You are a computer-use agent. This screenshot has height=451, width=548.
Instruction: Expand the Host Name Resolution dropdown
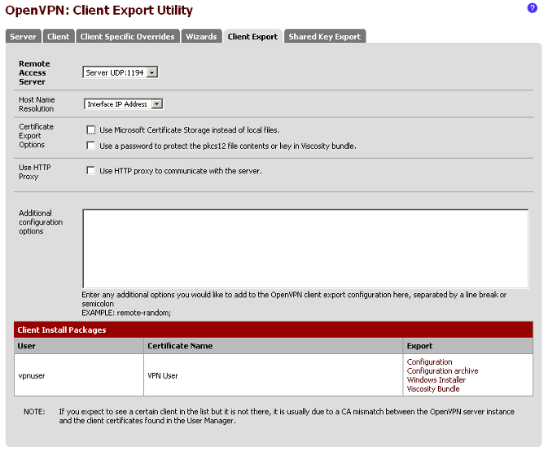pyautogui.click(x=123, y=104)
